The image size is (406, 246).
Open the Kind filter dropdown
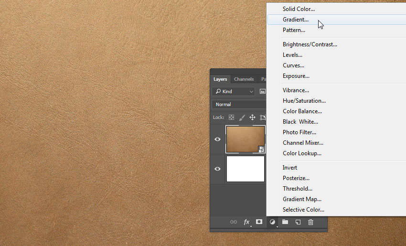(233, 91)
